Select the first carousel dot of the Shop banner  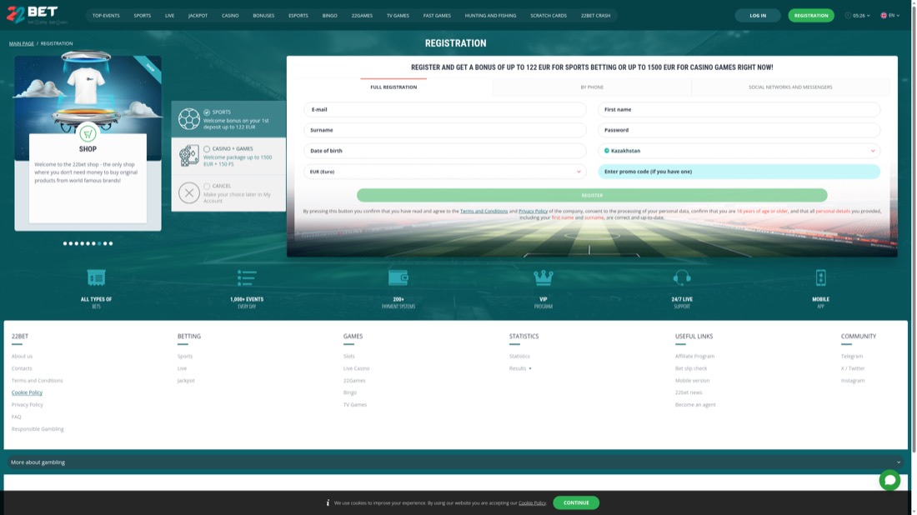pos(65,243)
